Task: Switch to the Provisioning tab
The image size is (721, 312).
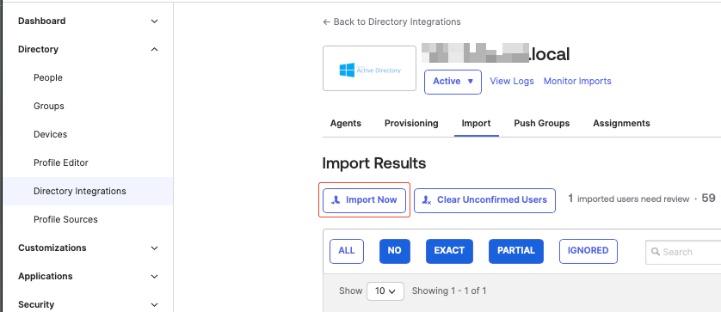Action: 411,123
